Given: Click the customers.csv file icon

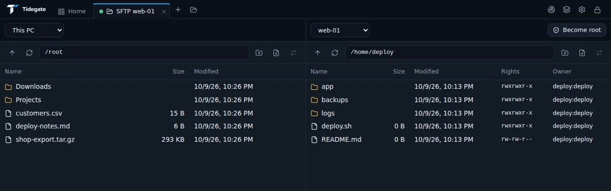Looking at the screenshot, I should pos(8,113).
